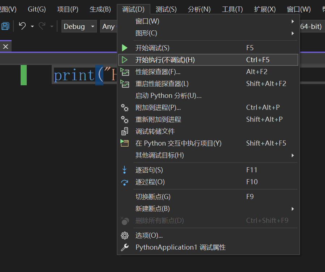This screenshot has height=272, width=325.
Task: Select 启动 Python 分析(U)... menu entry
Action: 208,96
